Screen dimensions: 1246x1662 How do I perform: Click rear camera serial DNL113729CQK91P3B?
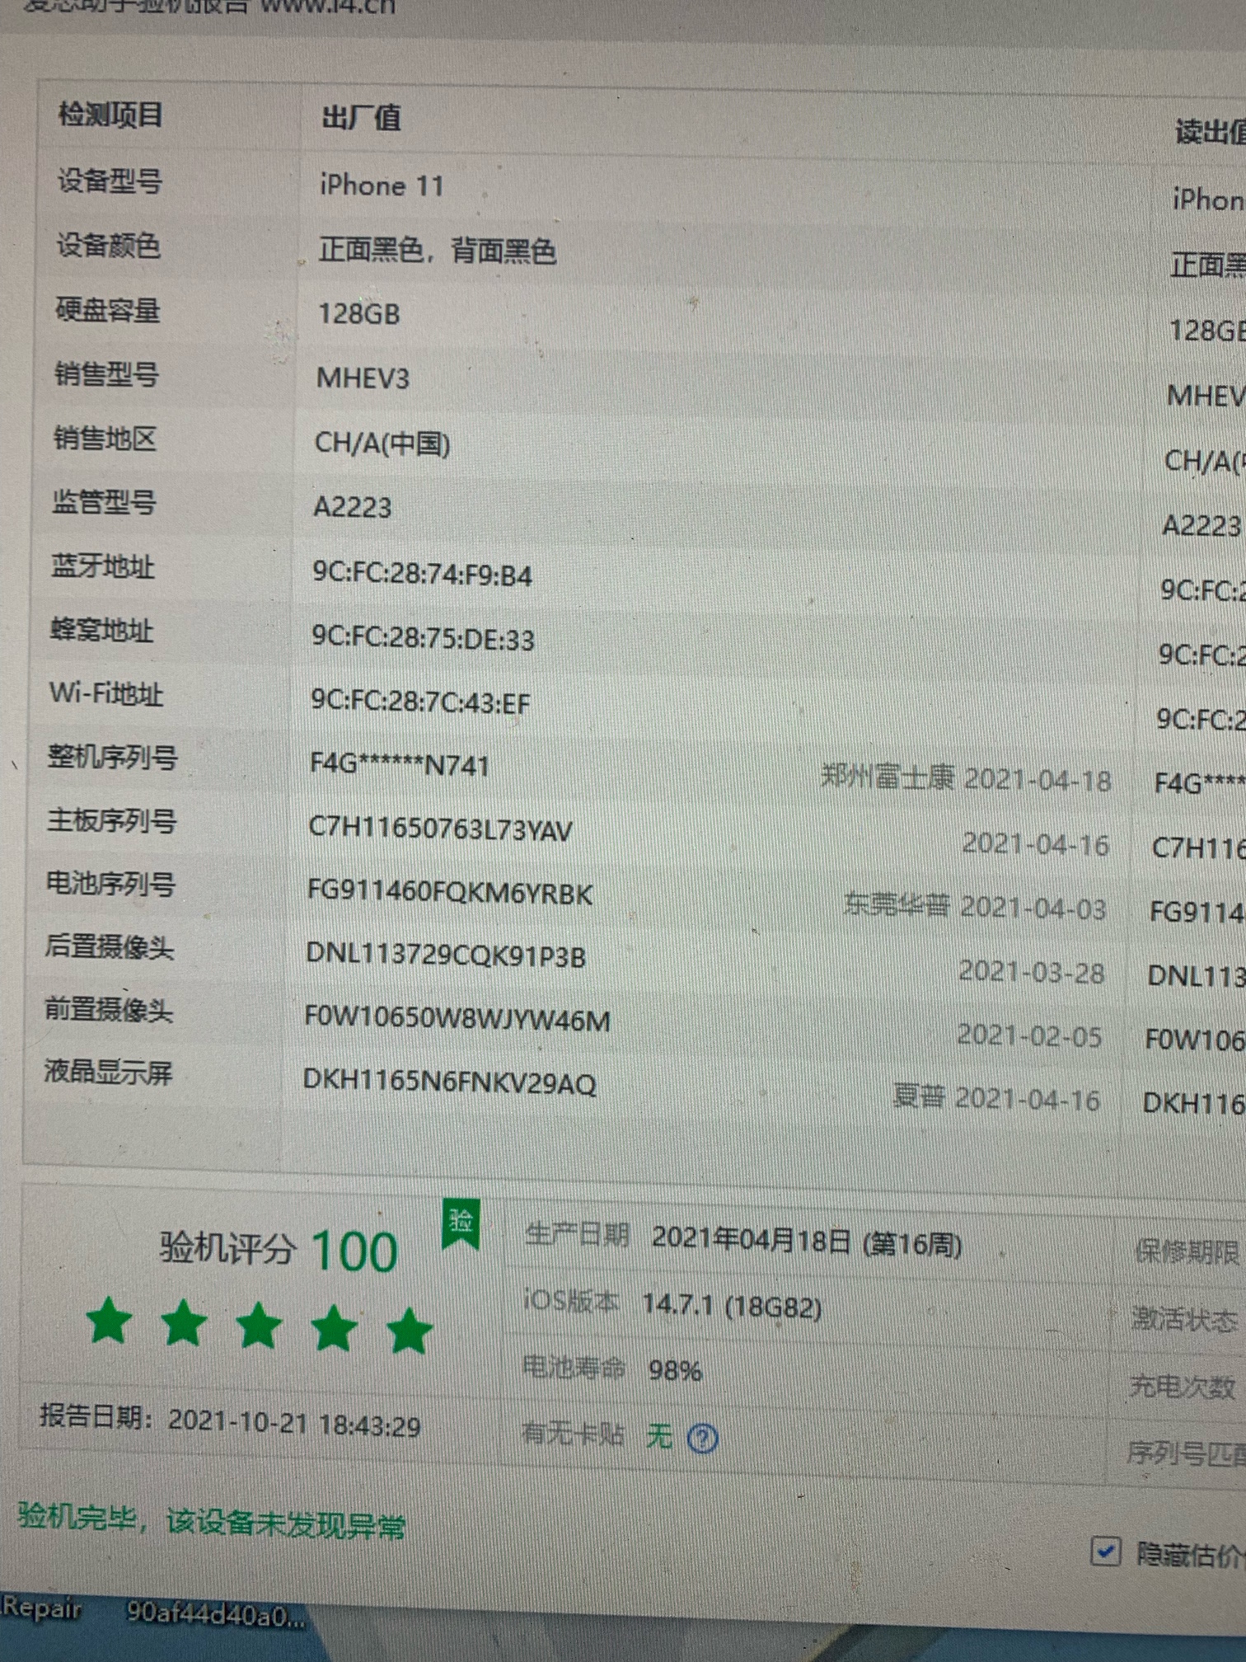point(446,955)
